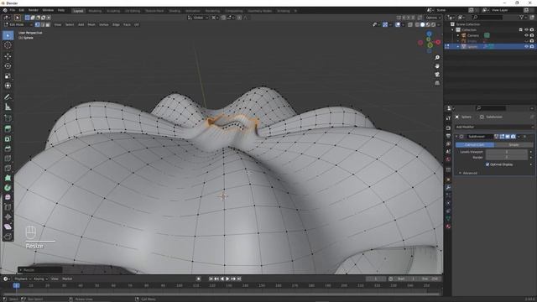Switch to Modeling workspace tab

(x=95, y=11)
